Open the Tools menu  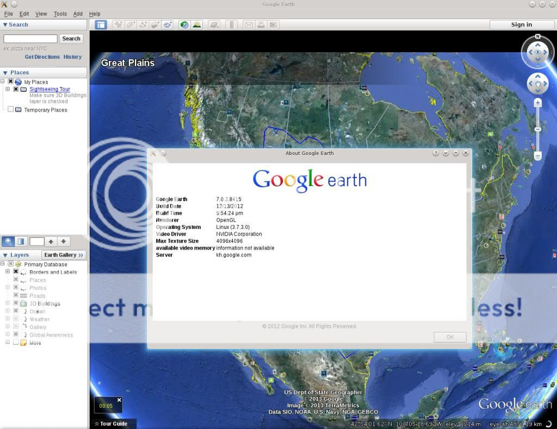click(60, 14)
